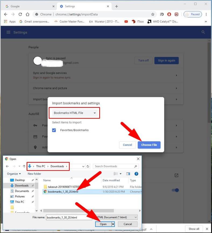
Task: Select Desktop in navigation pane
Action: pos(20,180)
